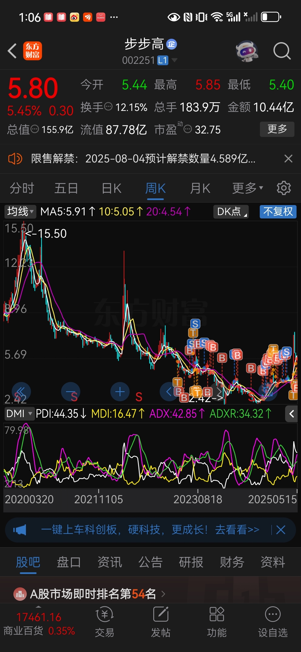Tap the 发帖 button
Screen dimensions: 301x652
pos(161,622)
